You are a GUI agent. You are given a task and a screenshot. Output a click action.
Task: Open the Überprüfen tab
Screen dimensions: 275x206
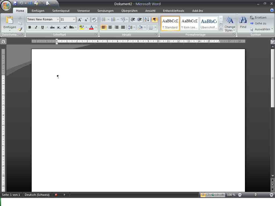(x=129, y=11)
